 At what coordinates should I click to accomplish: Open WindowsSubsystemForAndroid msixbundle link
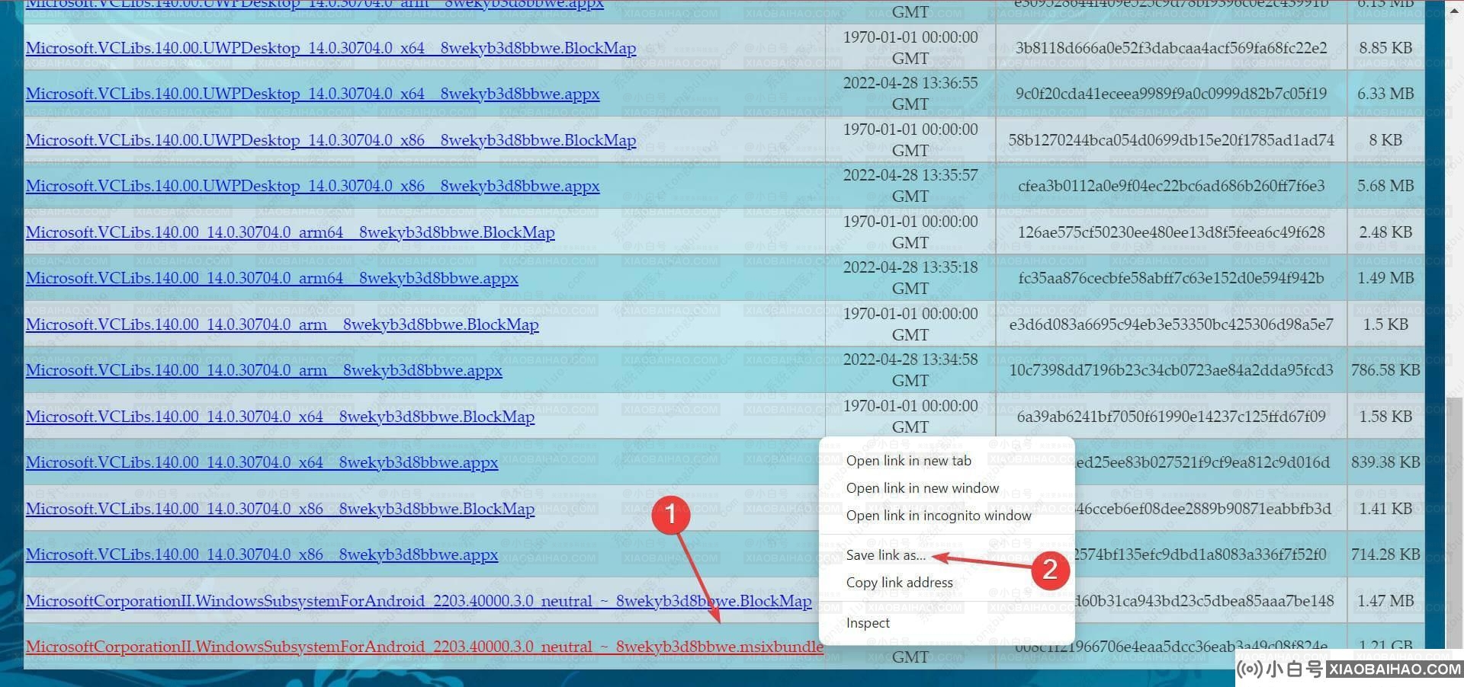click(425, 647)
